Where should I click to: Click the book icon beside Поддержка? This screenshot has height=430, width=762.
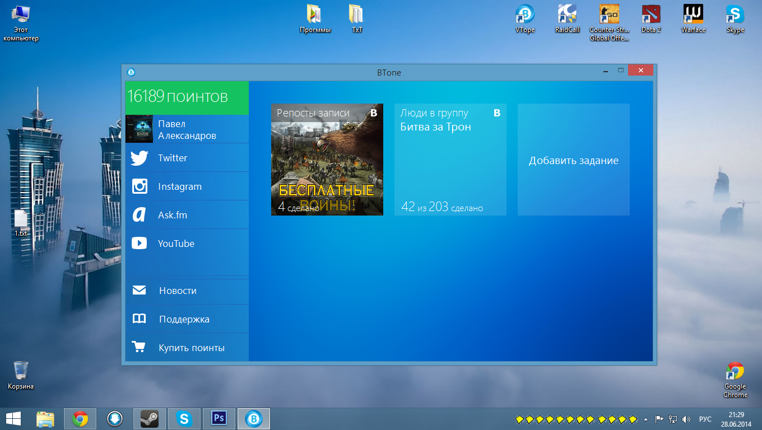pos(139,319)
